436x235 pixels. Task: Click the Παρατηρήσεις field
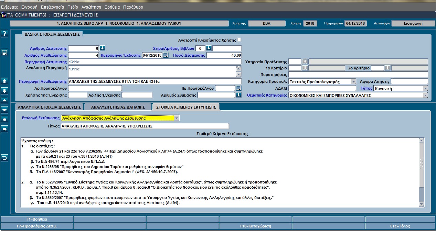pyautogui.click(x=358, y=75)
